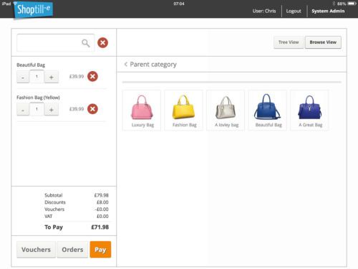Tap the orange Pay button
Screen dimensions: 358x269
pos(100,250)
